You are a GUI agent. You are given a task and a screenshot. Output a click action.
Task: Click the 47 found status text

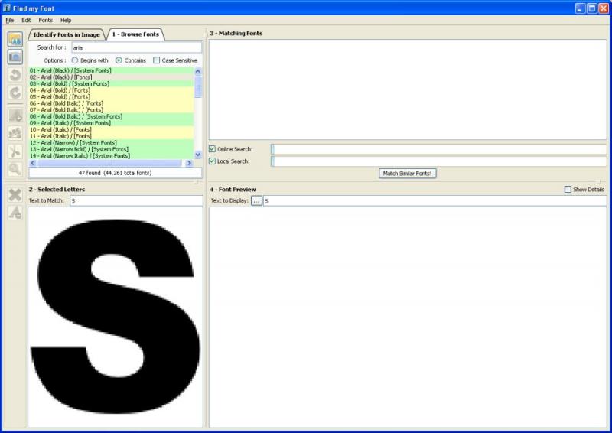pyautogui.click(x=116, y=173)
